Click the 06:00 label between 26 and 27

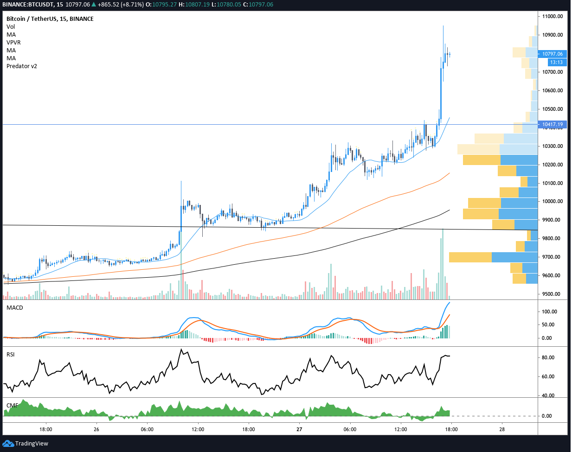coord(147,429)
